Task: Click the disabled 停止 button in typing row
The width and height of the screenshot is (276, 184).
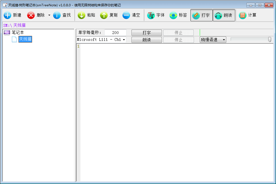Action: coord(178,33)
